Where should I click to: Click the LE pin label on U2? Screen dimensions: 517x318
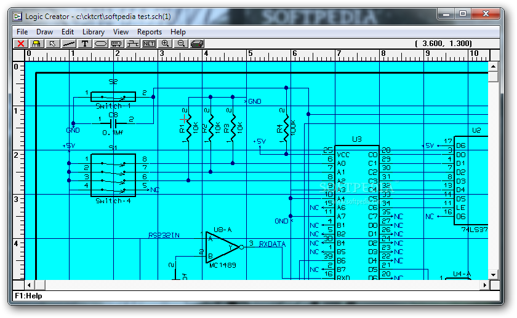[460, 207]
